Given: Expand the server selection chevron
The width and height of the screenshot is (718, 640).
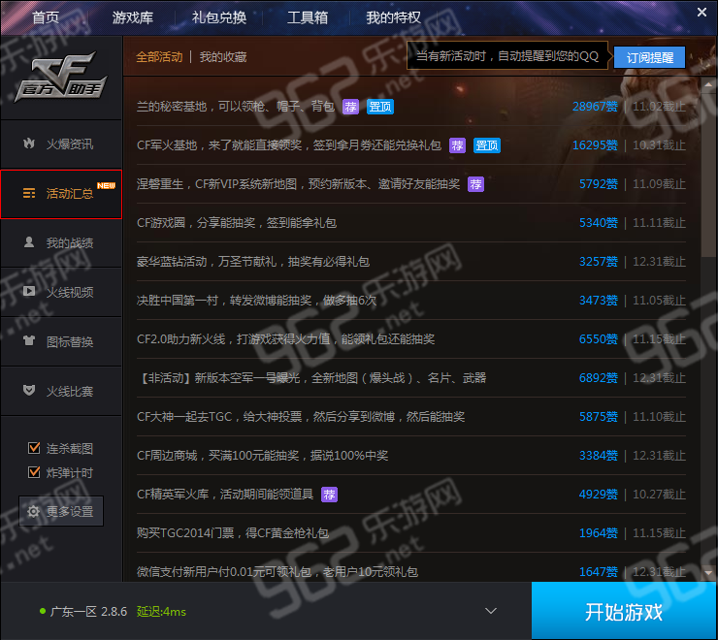Looking at the screenshot, I should coord(491,611).
